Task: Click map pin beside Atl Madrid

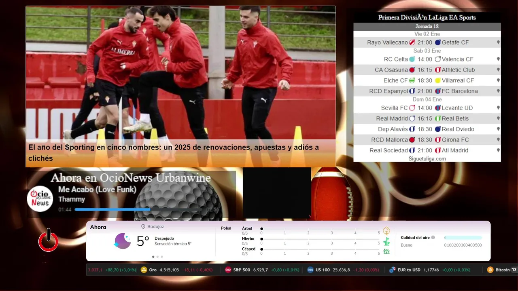Action: pyautogui.click(x=498, y=150)
